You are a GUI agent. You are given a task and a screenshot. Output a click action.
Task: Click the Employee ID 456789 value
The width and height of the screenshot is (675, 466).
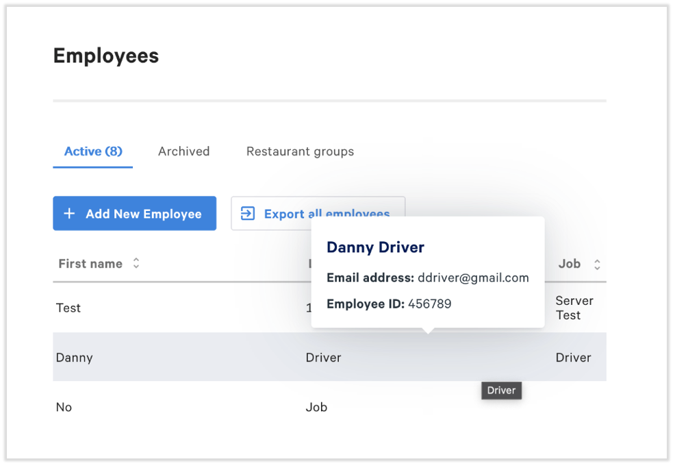click(430, 304)
